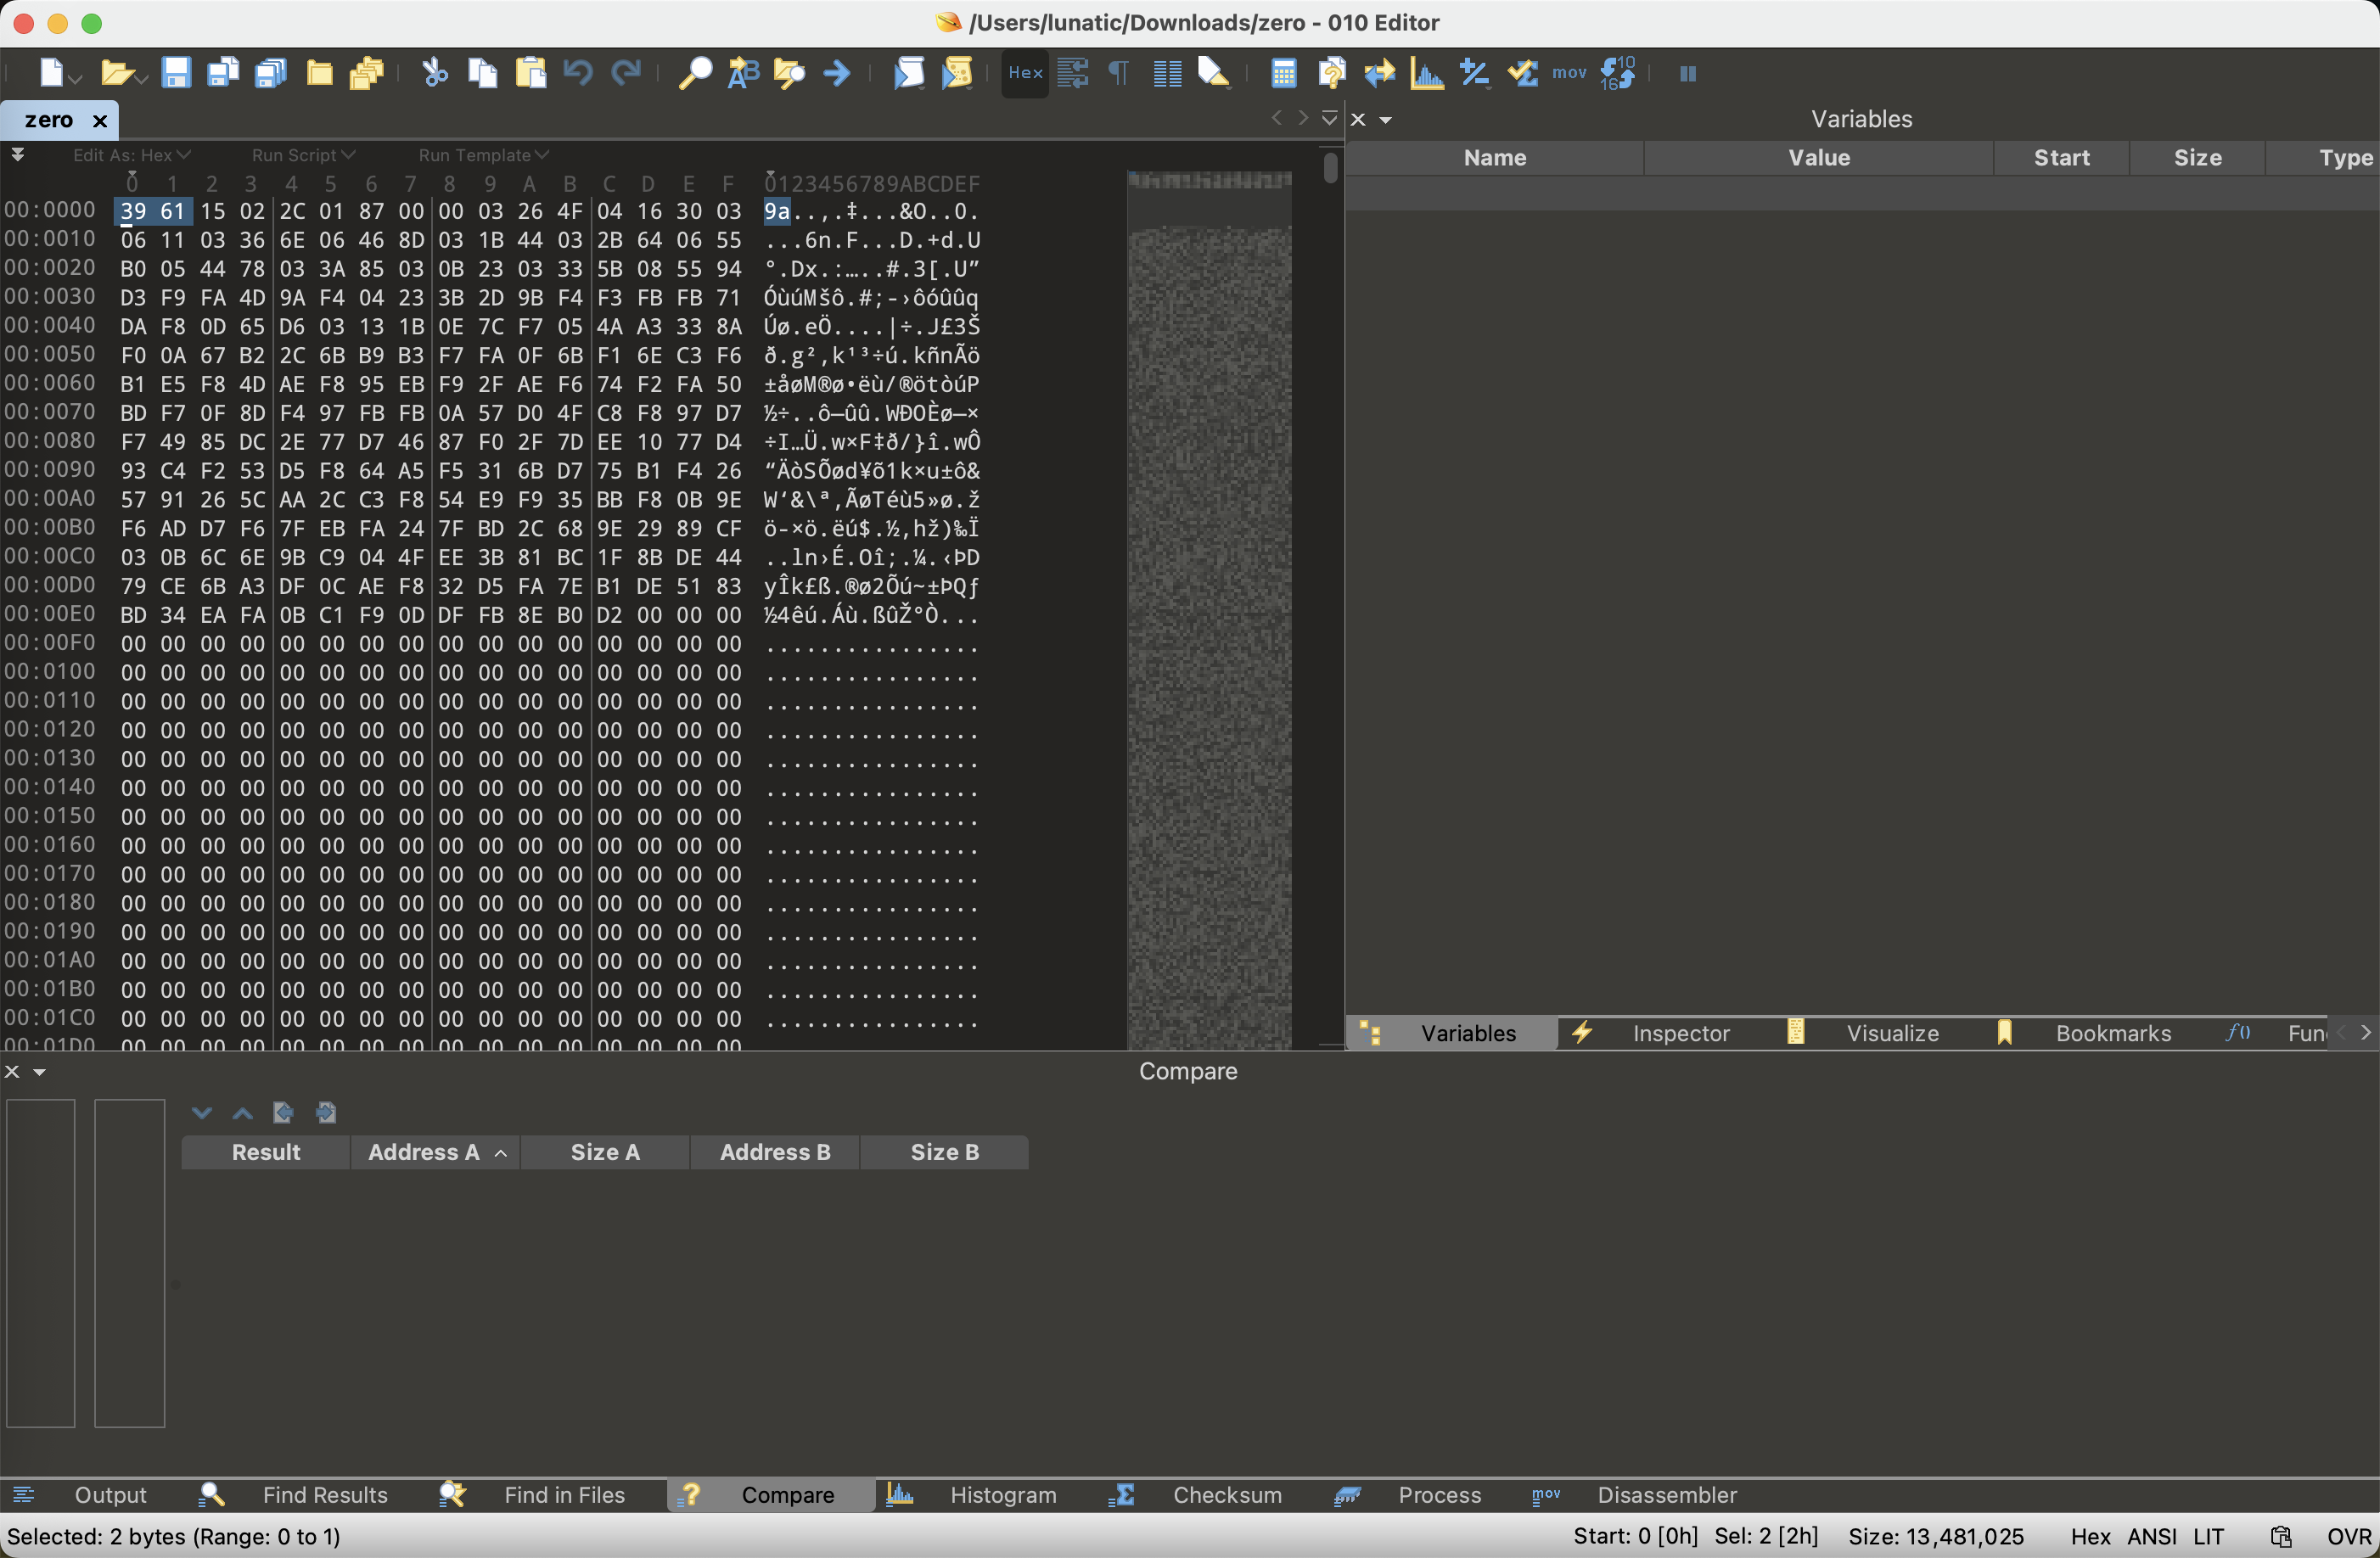Viewport: 2380px width, 1558px height.
Task: Expand the Edit As: Hex dropdown
Action: click(131, 155)
